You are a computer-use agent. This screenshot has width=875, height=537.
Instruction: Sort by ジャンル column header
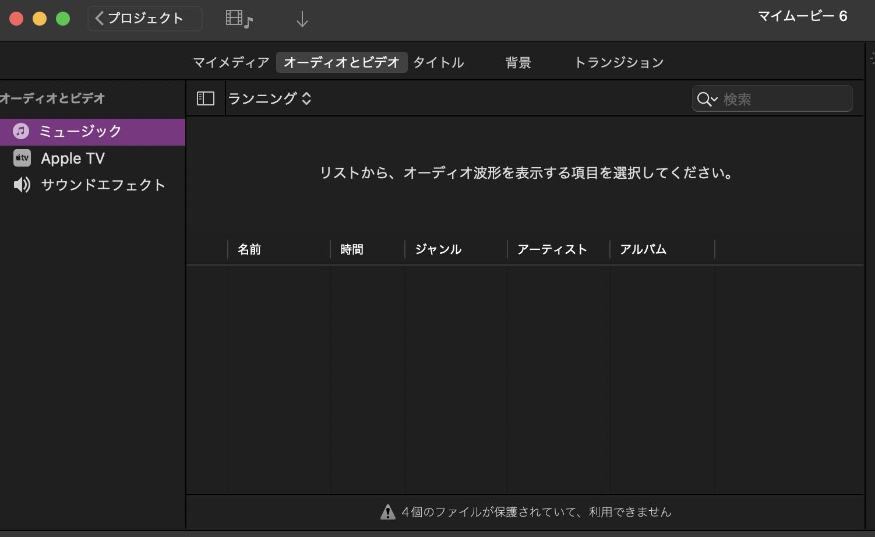tap(456, 249)
